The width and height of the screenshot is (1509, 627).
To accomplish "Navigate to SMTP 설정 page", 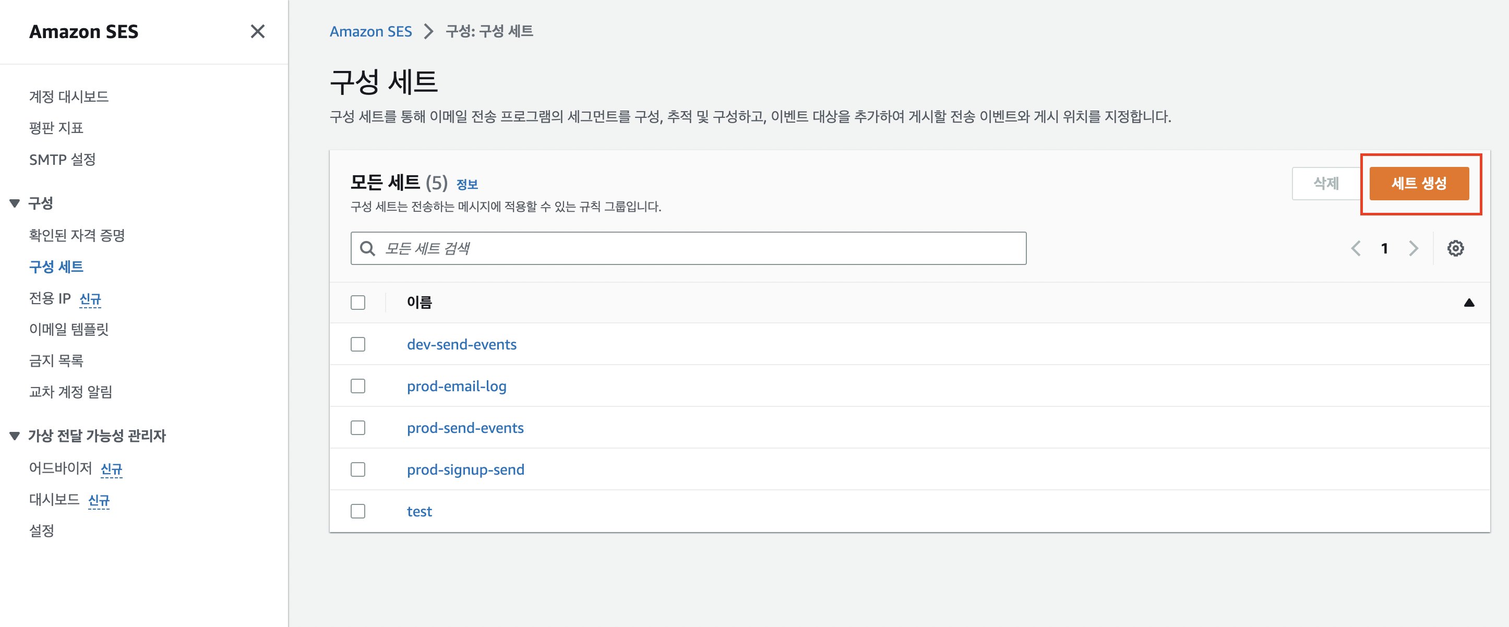I will [x=62, y=159].
